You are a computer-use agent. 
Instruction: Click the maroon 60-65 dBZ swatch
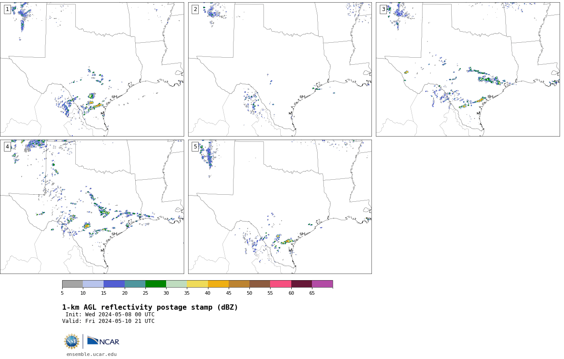[301, 284]
